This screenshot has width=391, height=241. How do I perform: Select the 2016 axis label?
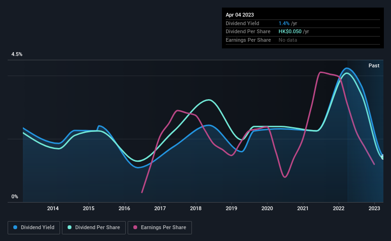(124, 208)
